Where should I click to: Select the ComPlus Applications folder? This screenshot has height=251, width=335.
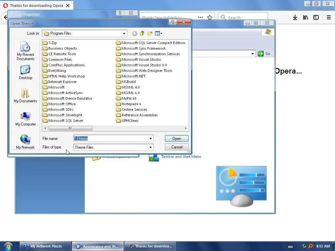click(64, 65)
